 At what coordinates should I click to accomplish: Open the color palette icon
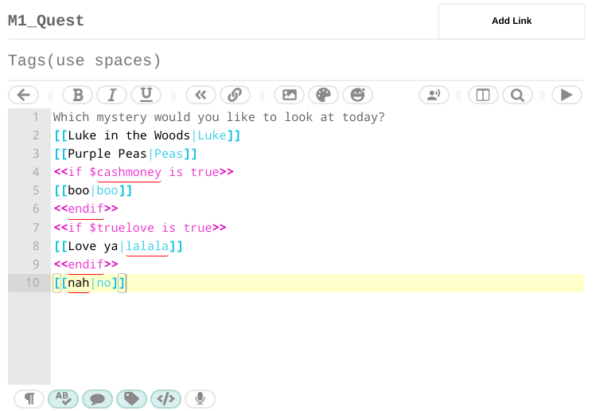[x=324, y=95]
